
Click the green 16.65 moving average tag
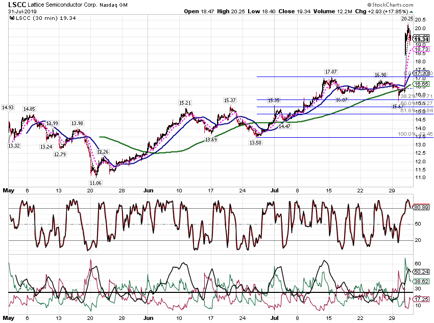pyautogui.click(x=421, y=84)
